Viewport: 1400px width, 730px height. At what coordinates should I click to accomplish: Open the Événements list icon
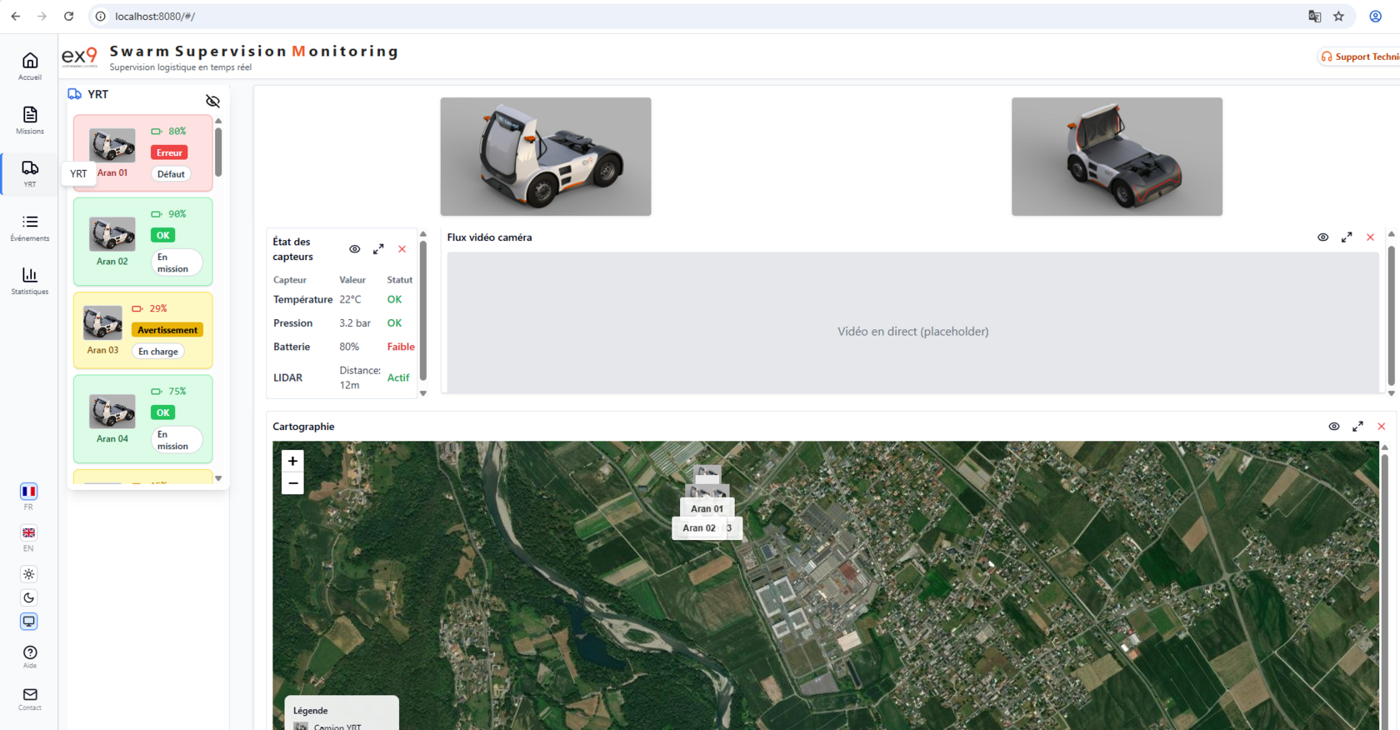[x=30, y=227]
